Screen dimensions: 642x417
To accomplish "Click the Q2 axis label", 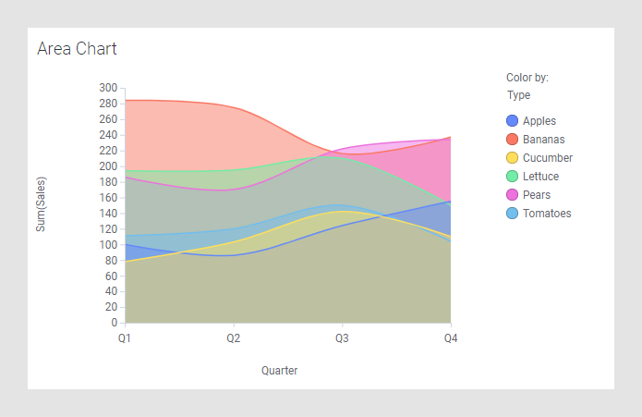I will pos(234,339).
